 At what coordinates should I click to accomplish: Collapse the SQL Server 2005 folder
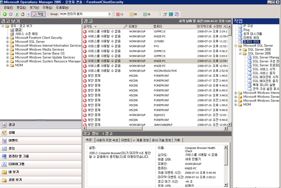[x=240, y=54]
